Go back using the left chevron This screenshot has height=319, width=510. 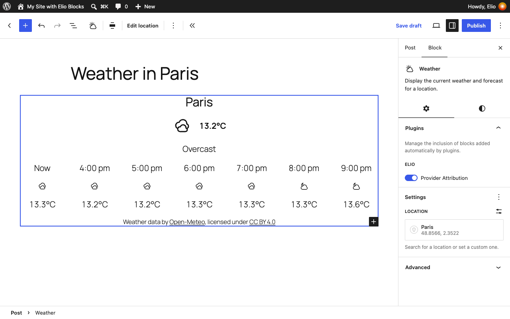point(10,26)
